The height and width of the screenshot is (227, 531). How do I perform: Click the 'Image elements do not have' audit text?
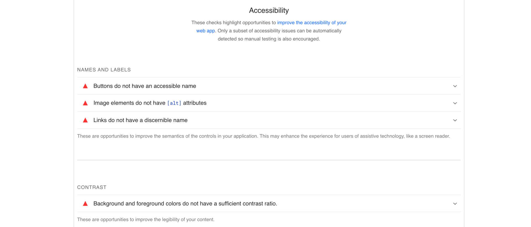tap(129, 103)
